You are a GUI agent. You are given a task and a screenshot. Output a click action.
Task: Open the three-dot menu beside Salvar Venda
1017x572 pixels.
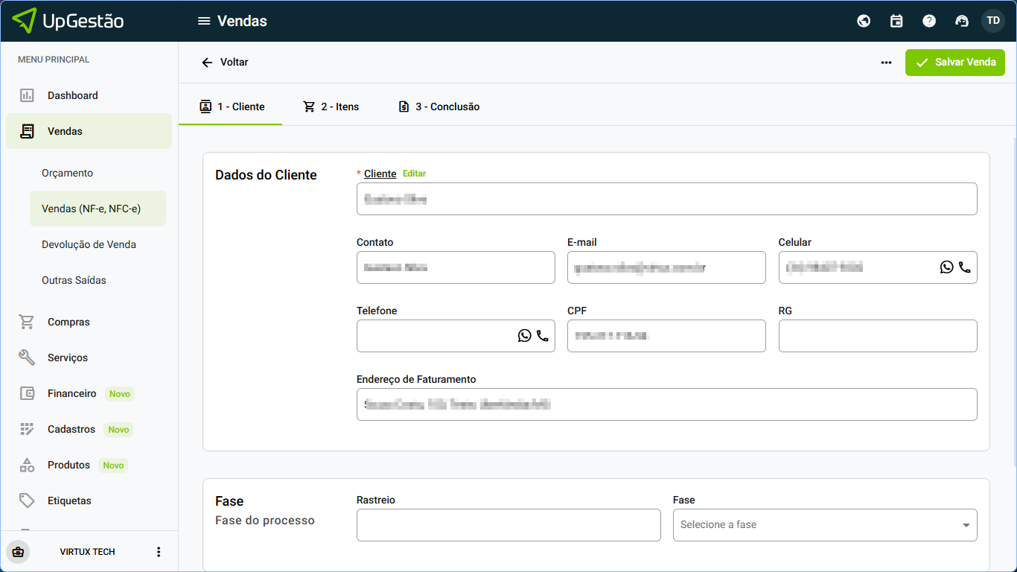pos(886,63)
